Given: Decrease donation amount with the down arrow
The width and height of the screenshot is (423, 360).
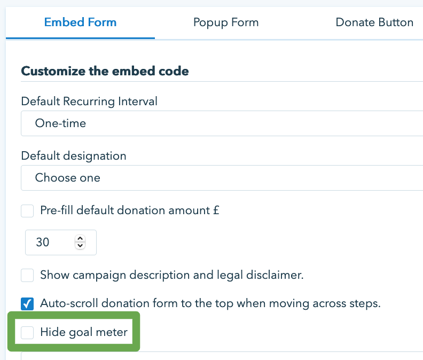Looking at the screenshot, I should (80, 246).
